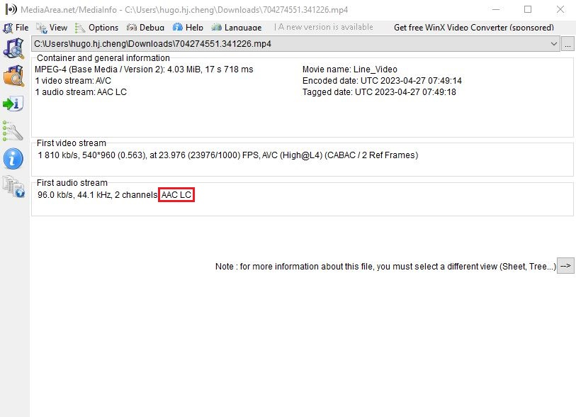Click the '1 audio stream: AAC LC' line

click(81, 92)
